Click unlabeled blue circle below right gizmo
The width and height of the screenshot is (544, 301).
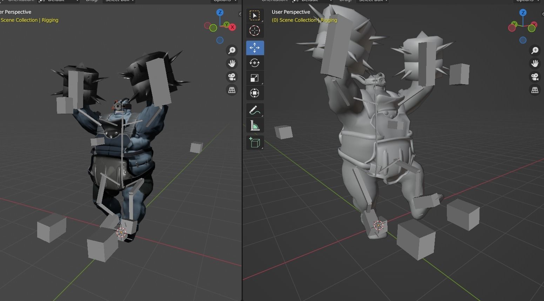[523, 40]
